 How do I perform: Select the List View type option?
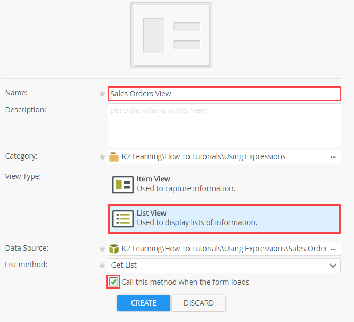[x=224, y=218]
